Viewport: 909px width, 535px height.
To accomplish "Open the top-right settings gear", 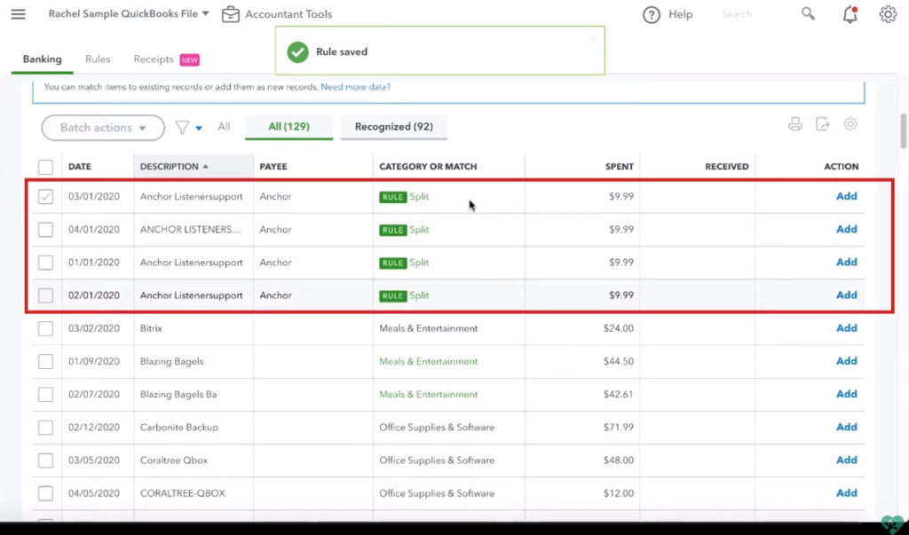I will pyautogui.click(x=888, y=14).
